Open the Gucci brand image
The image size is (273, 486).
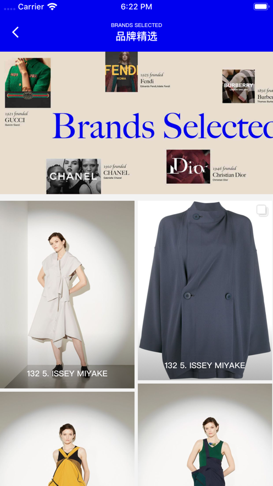(27, 83)
